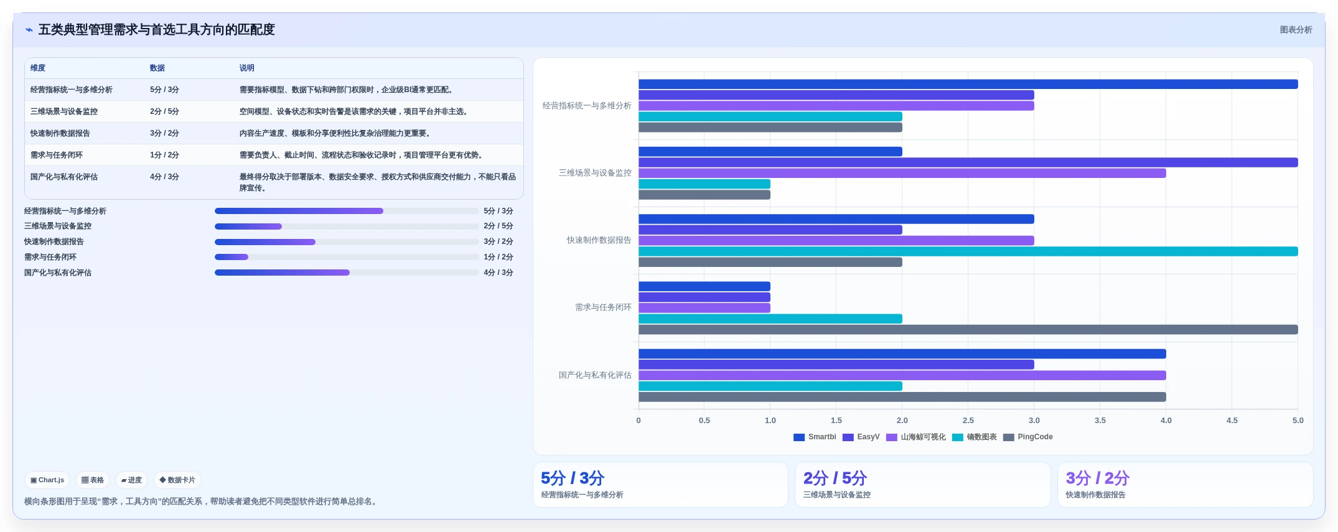Click the 表格 tag chip
The width and height of the screenshot is (1338, 532).
coord(93,480)
